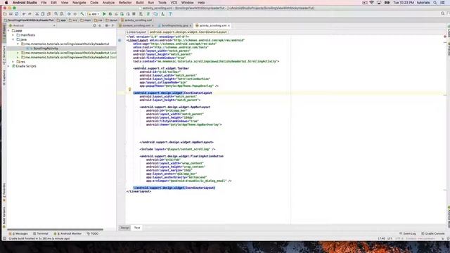Select the Text view tab

coord(137,228)
